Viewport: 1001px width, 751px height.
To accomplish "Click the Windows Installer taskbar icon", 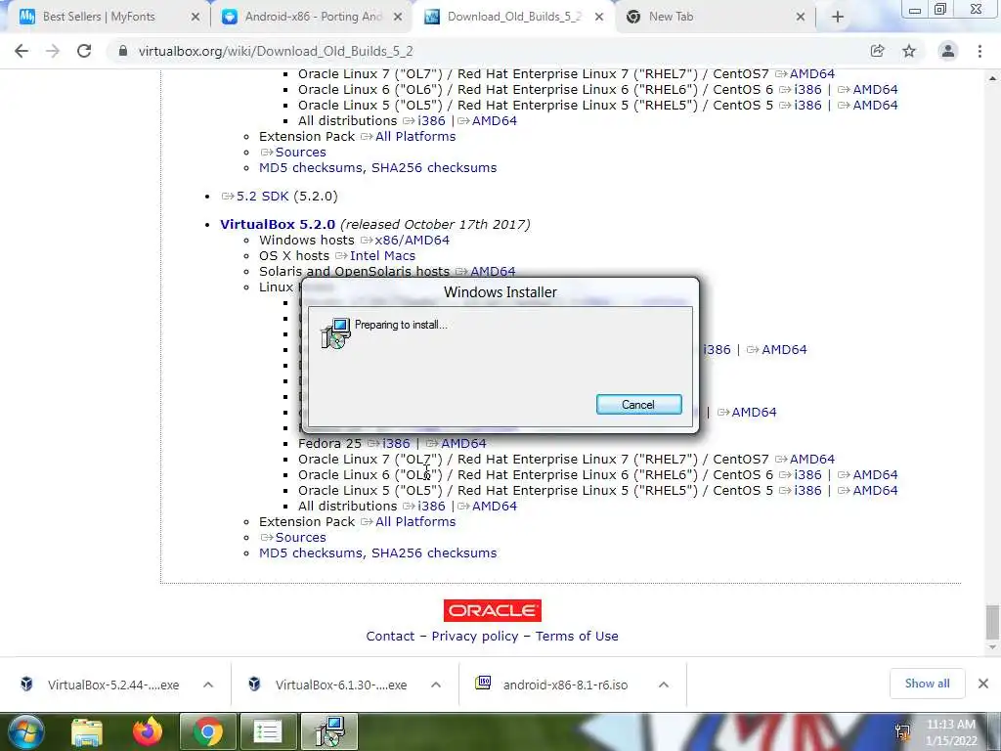I will click(x=329, y=731).
